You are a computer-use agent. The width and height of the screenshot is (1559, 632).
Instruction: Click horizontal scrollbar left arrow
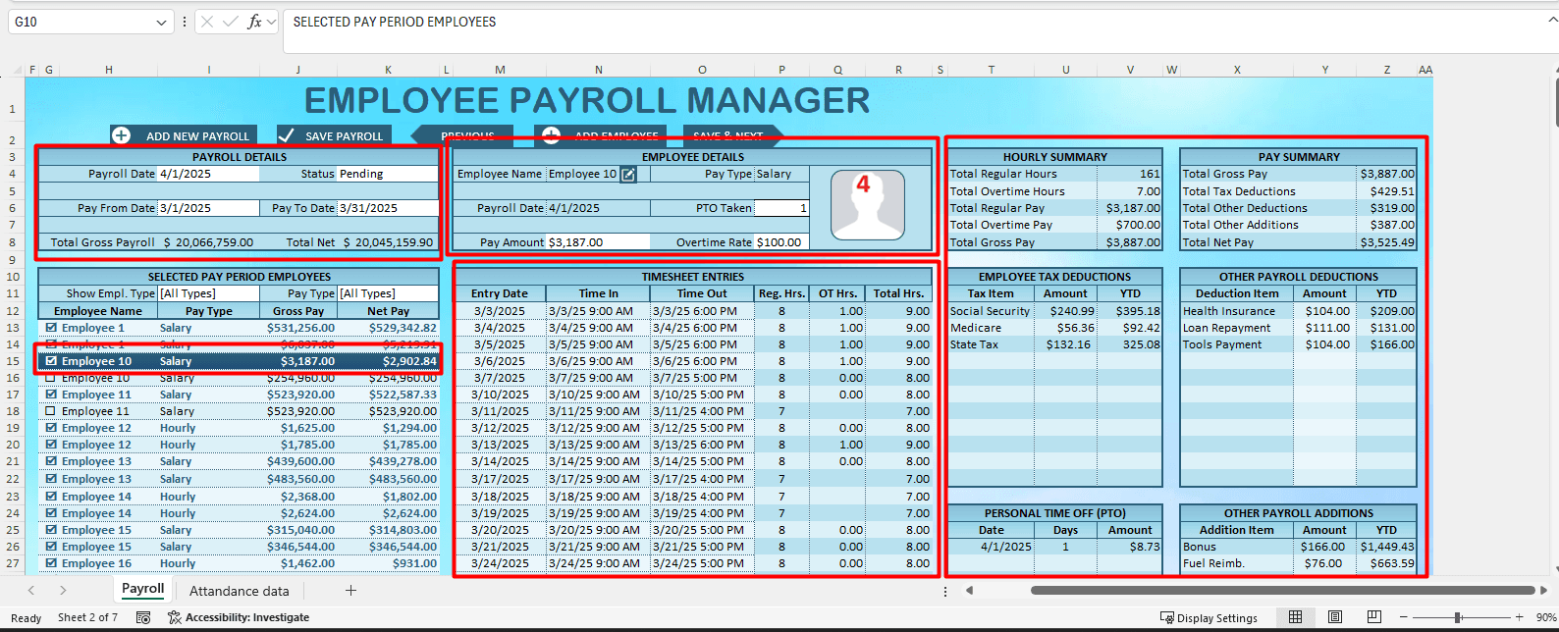click(x=969, y=590)
